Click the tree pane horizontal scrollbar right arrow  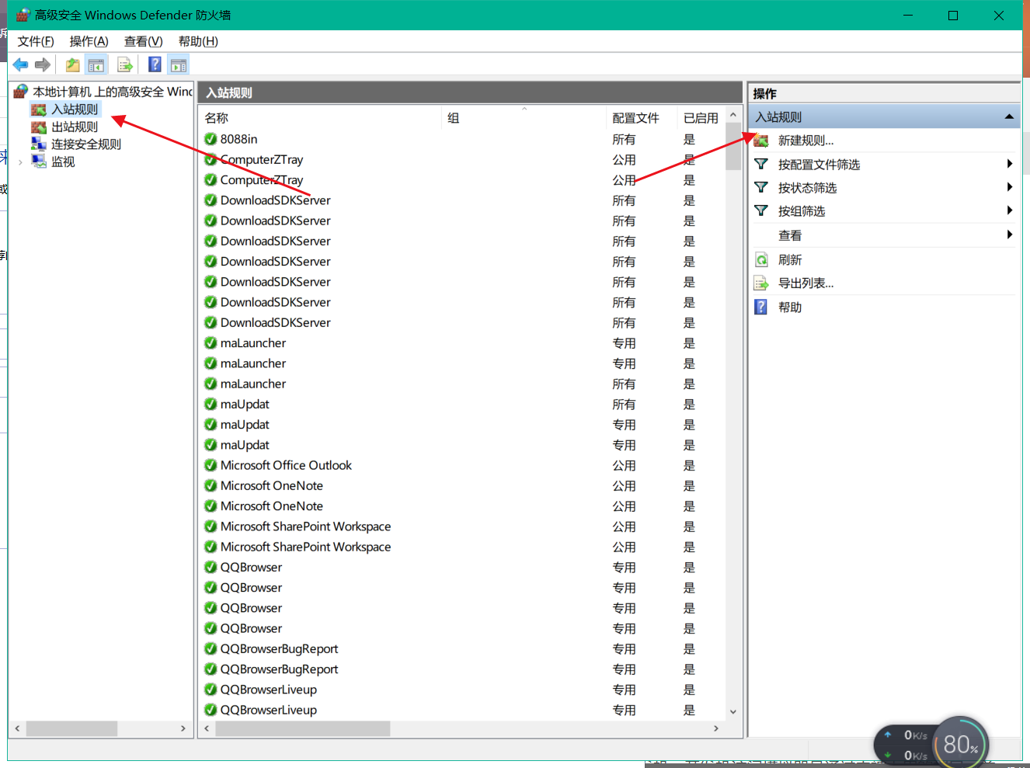pos(183,728)
